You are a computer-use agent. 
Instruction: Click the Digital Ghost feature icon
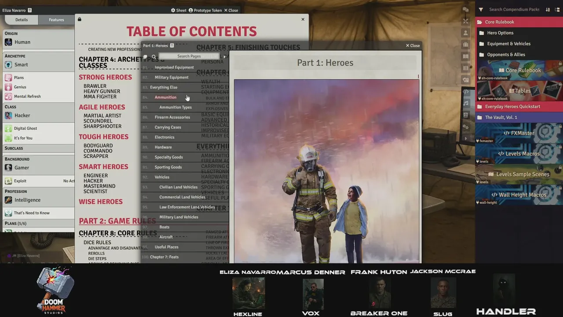click(x=8, y=129)
